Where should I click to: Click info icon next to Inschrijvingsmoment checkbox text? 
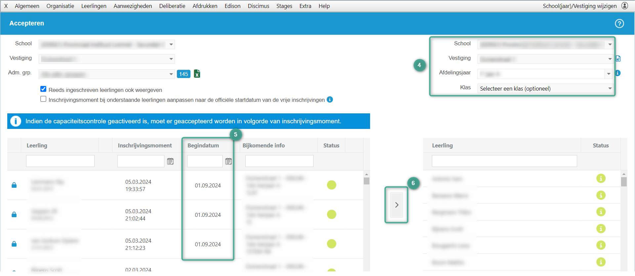330,99
